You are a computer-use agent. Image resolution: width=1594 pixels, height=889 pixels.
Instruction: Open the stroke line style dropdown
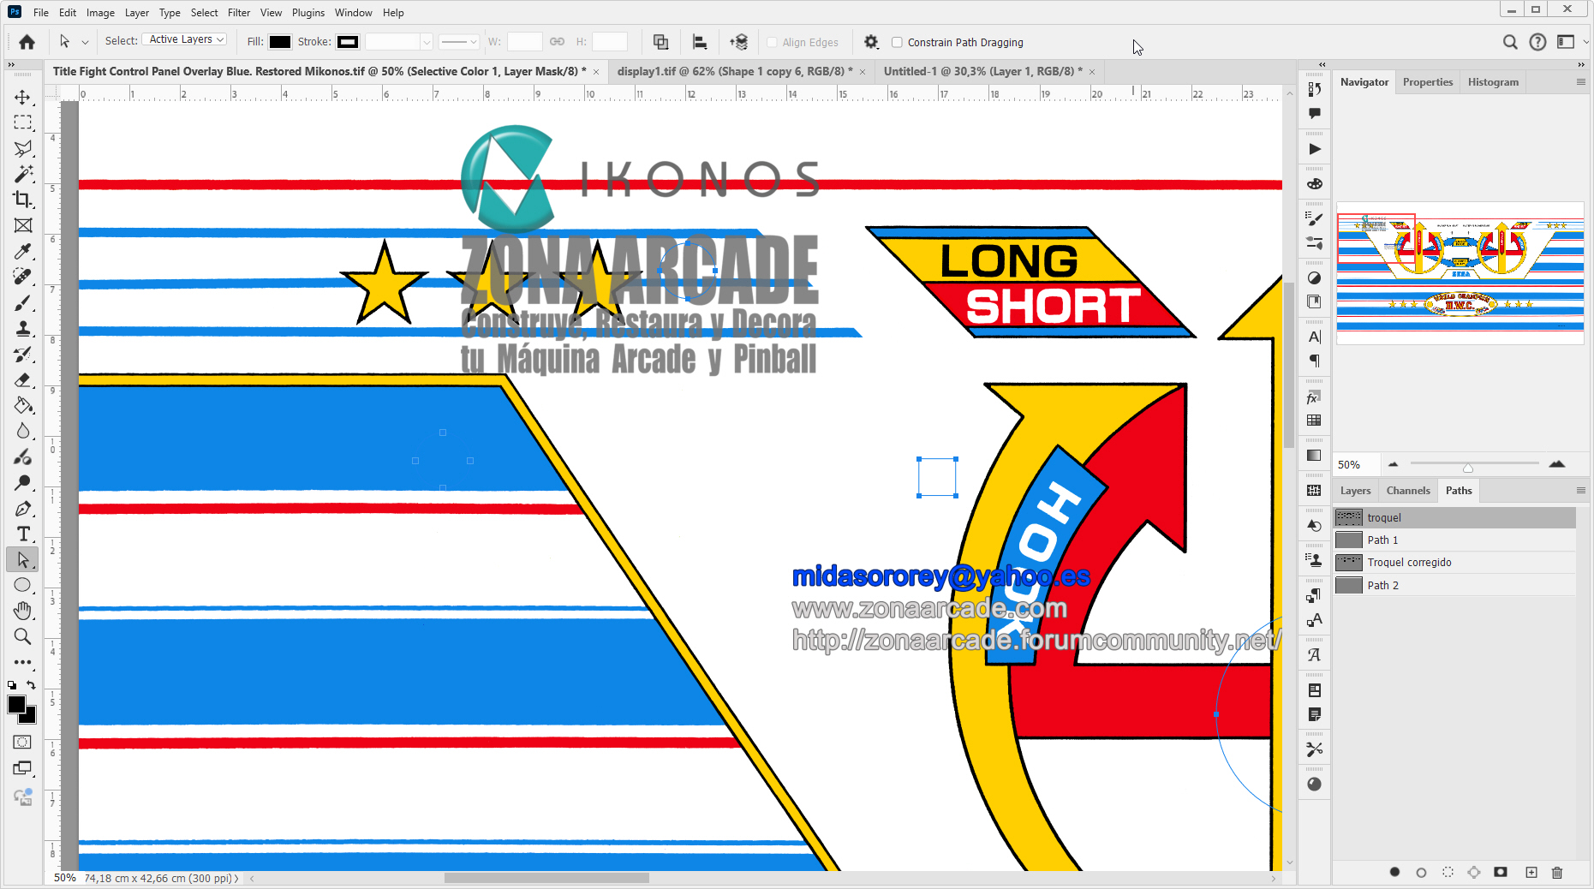pos(459,42)
